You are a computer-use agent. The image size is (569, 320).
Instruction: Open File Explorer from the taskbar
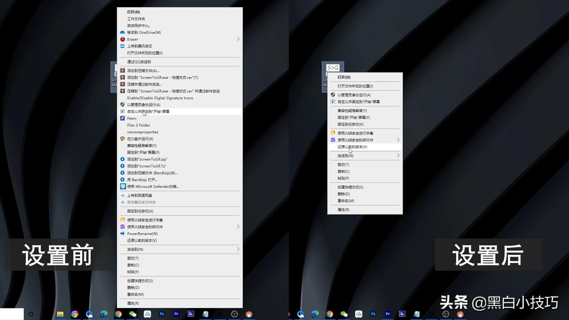60,314
